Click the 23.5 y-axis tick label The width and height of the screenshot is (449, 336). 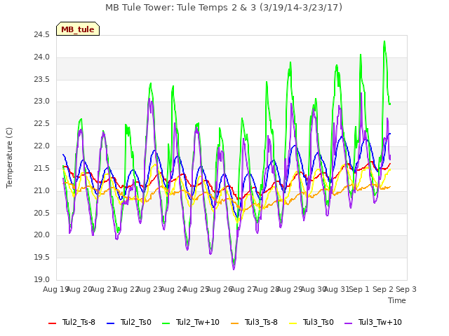[x=42, y=79]
